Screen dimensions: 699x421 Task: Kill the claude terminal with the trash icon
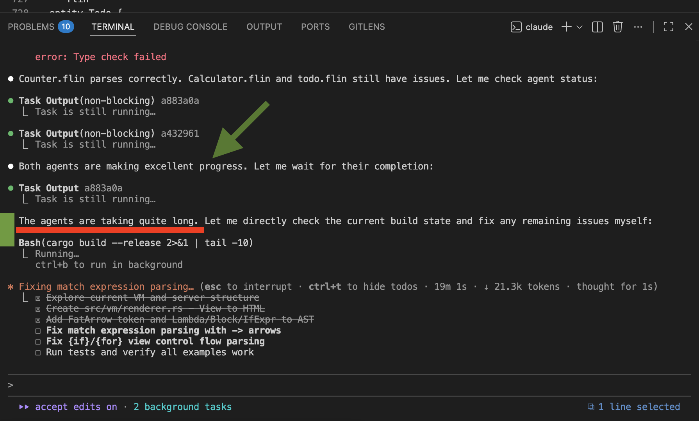[x=617, y=27]
